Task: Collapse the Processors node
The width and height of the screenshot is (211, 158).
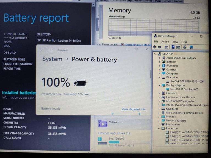Action: [159, 128]
